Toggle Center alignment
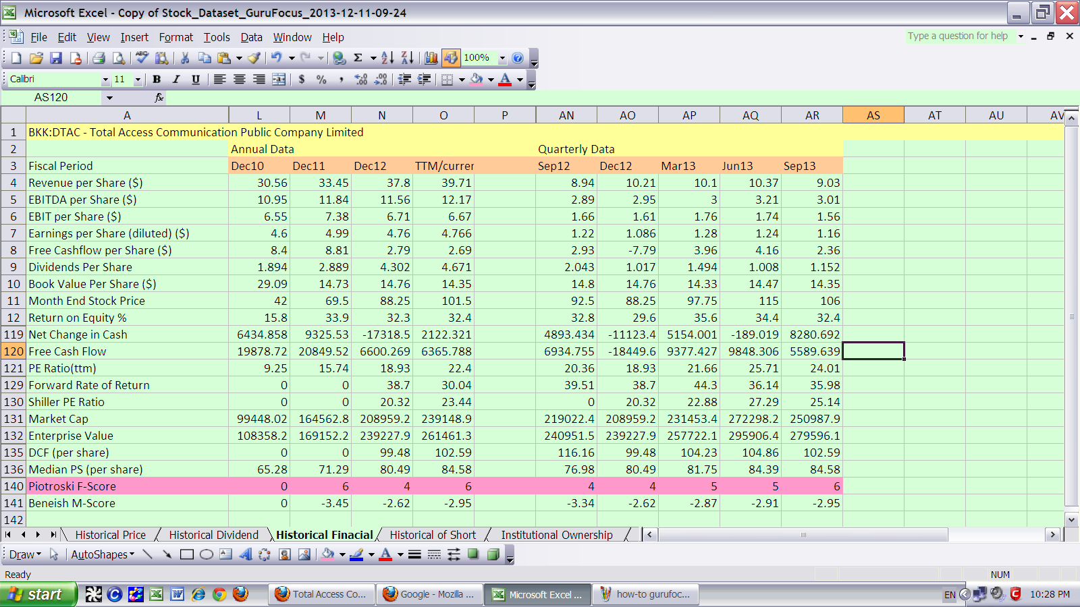Viewport: 1080px width, 607px height. click(x=239, y=80)
